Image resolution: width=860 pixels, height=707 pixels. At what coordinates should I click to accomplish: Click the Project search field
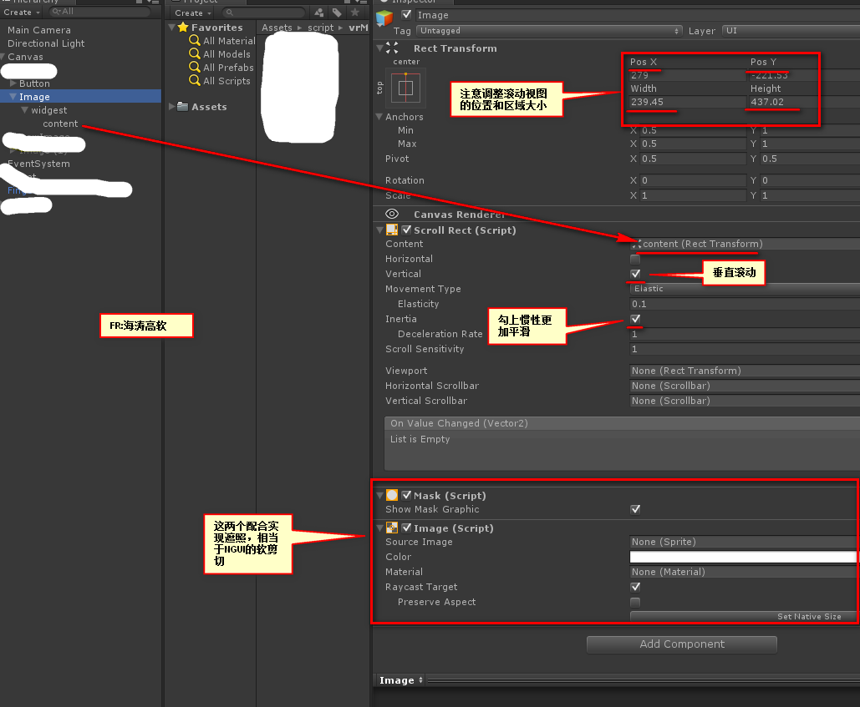[264, 12]
